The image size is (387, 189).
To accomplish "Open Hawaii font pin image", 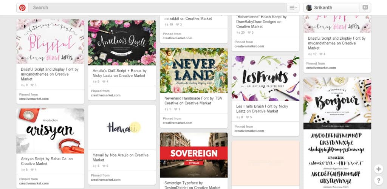I will click(x=122, y=127).
